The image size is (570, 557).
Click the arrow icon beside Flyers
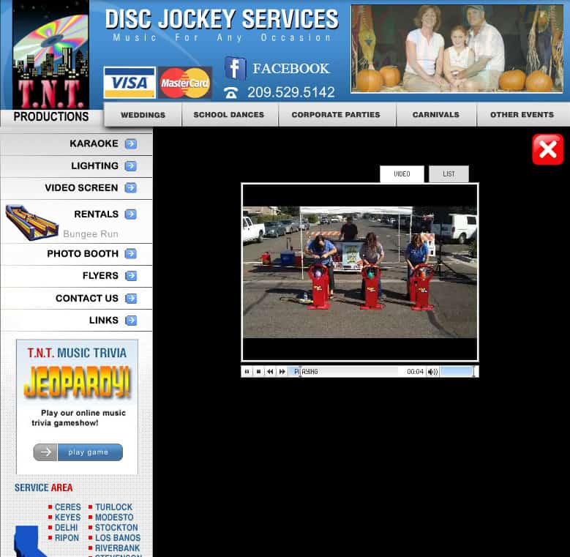pos(131,276)
